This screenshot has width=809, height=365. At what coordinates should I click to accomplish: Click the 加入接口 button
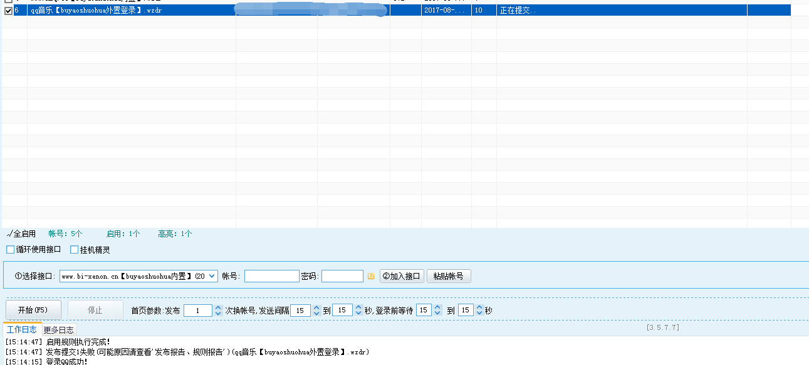404,275
